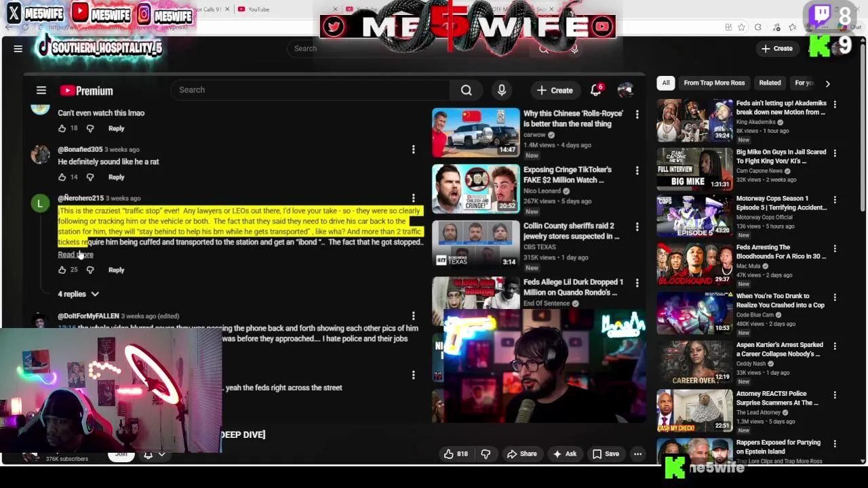This screenshot has width=868, height=488.
Task: Dislike the current video
Action: (486, 454)
